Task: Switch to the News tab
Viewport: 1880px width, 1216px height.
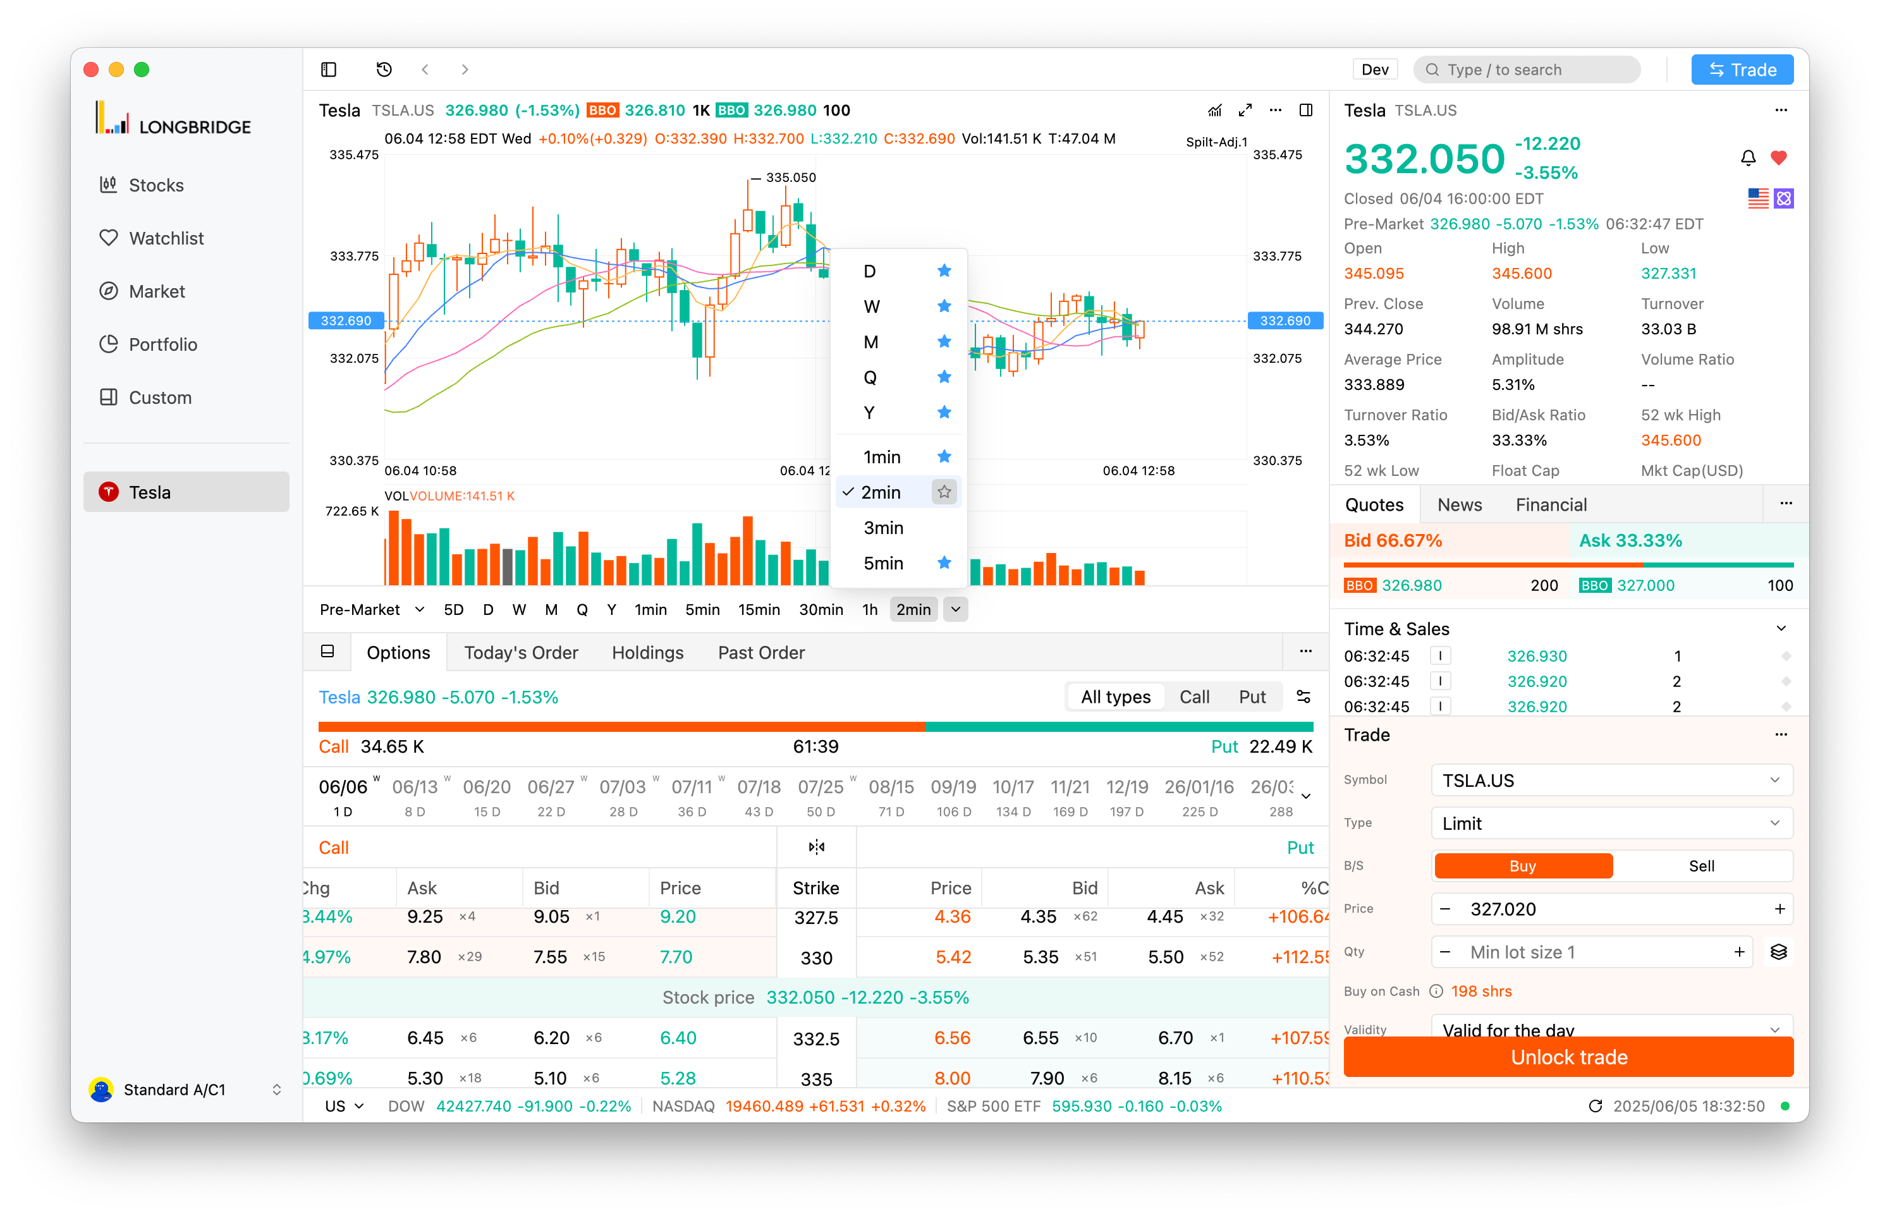Action: pos(1459,504)
